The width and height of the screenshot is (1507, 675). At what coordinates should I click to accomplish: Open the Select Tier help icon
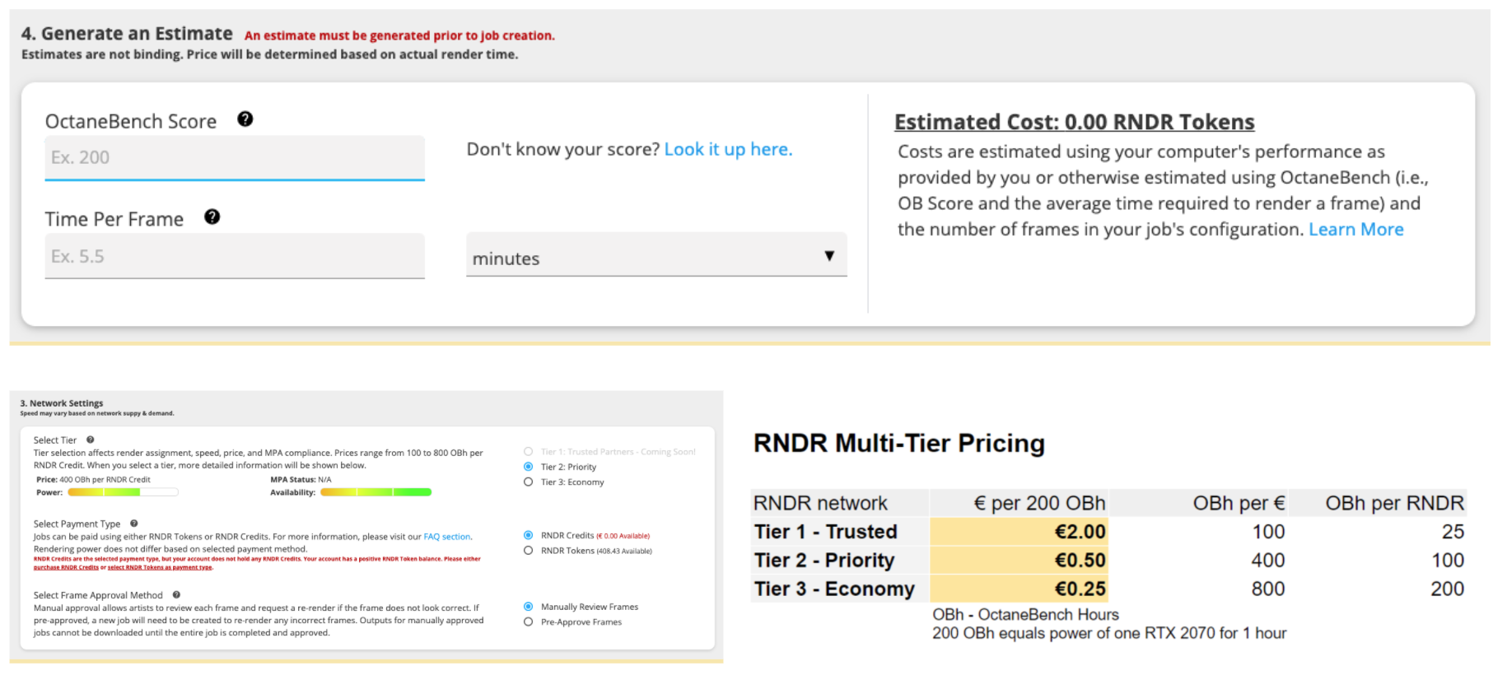click(x=91, y=440)
